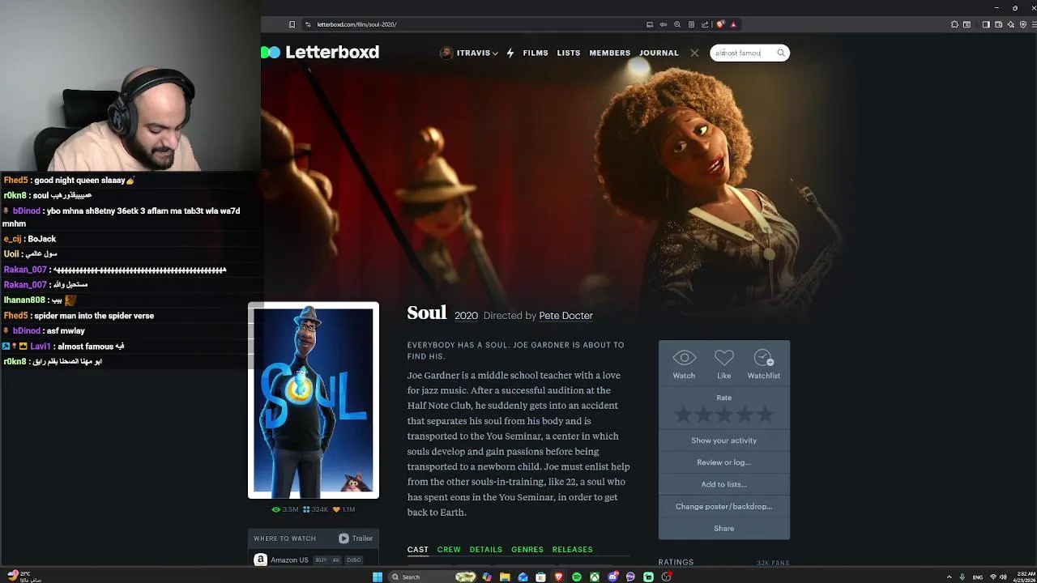Open the Windows Start menu
The height and width of the screenshot is (583, 1037).
coord(378,577)
